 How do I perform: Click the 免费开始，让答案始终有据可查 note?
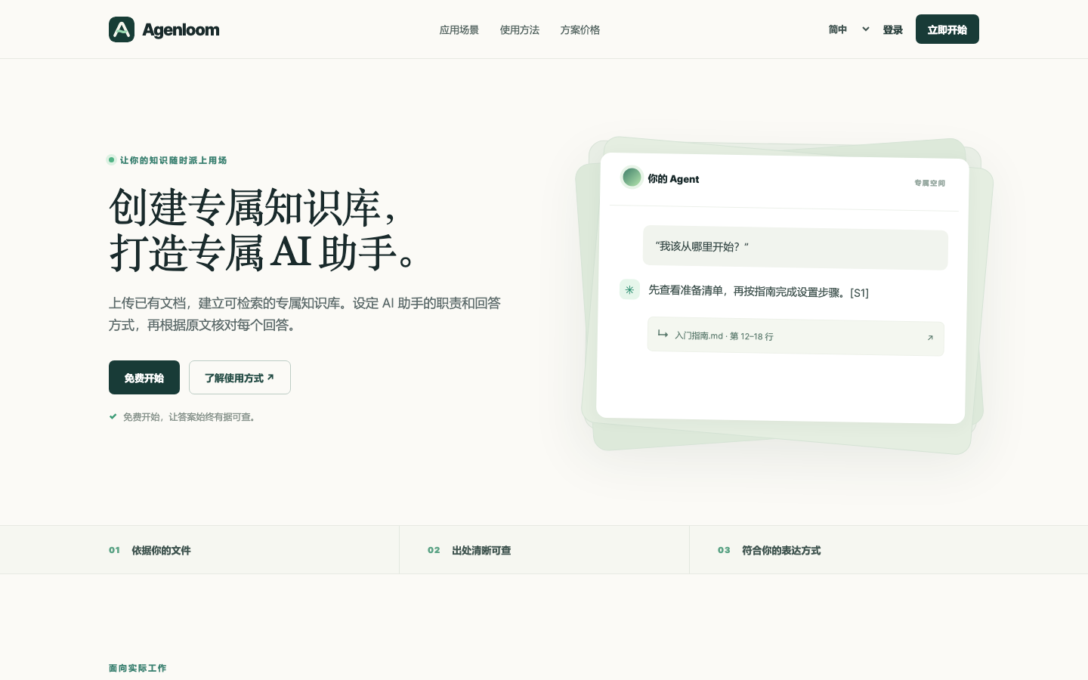point(190,417)
